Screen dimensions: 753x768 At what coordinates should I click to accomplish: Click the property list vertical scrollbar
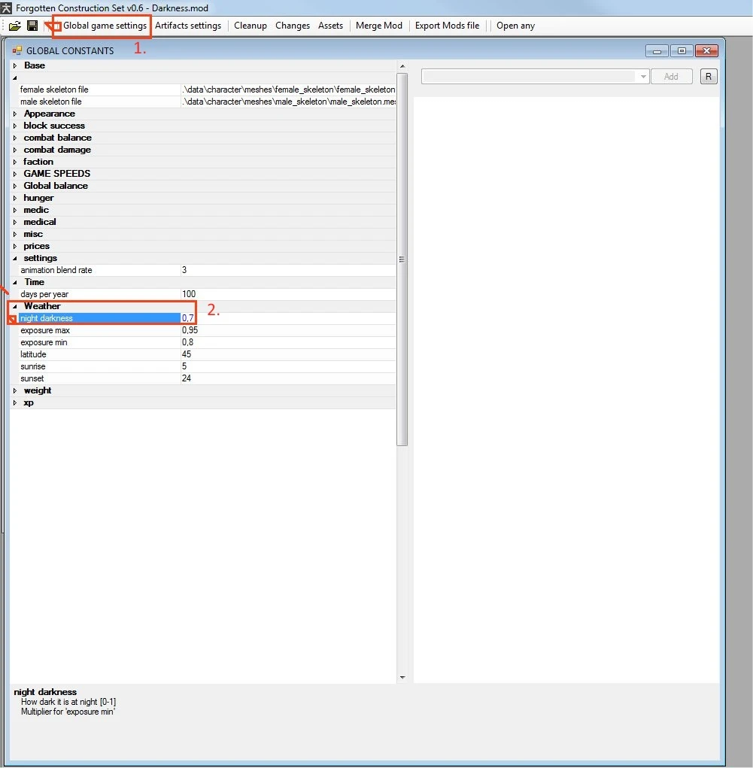point(402,259)
